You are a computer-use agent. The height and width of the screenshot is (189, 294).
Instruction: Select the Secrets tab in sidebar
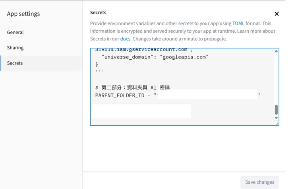[x=15, y=63]
